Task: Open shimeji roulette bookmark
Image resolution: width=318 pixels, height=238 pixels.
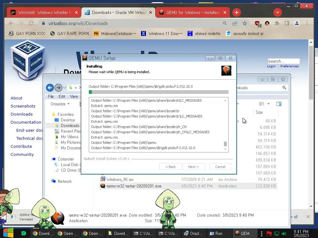Action: click(x=204, y=33)
